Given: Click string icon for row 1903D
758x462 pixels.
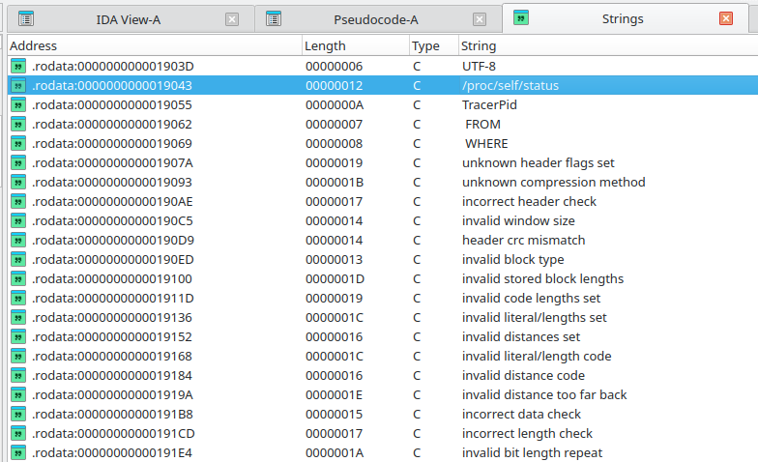Looking at the screenshot, I should (x=18, y=66).
